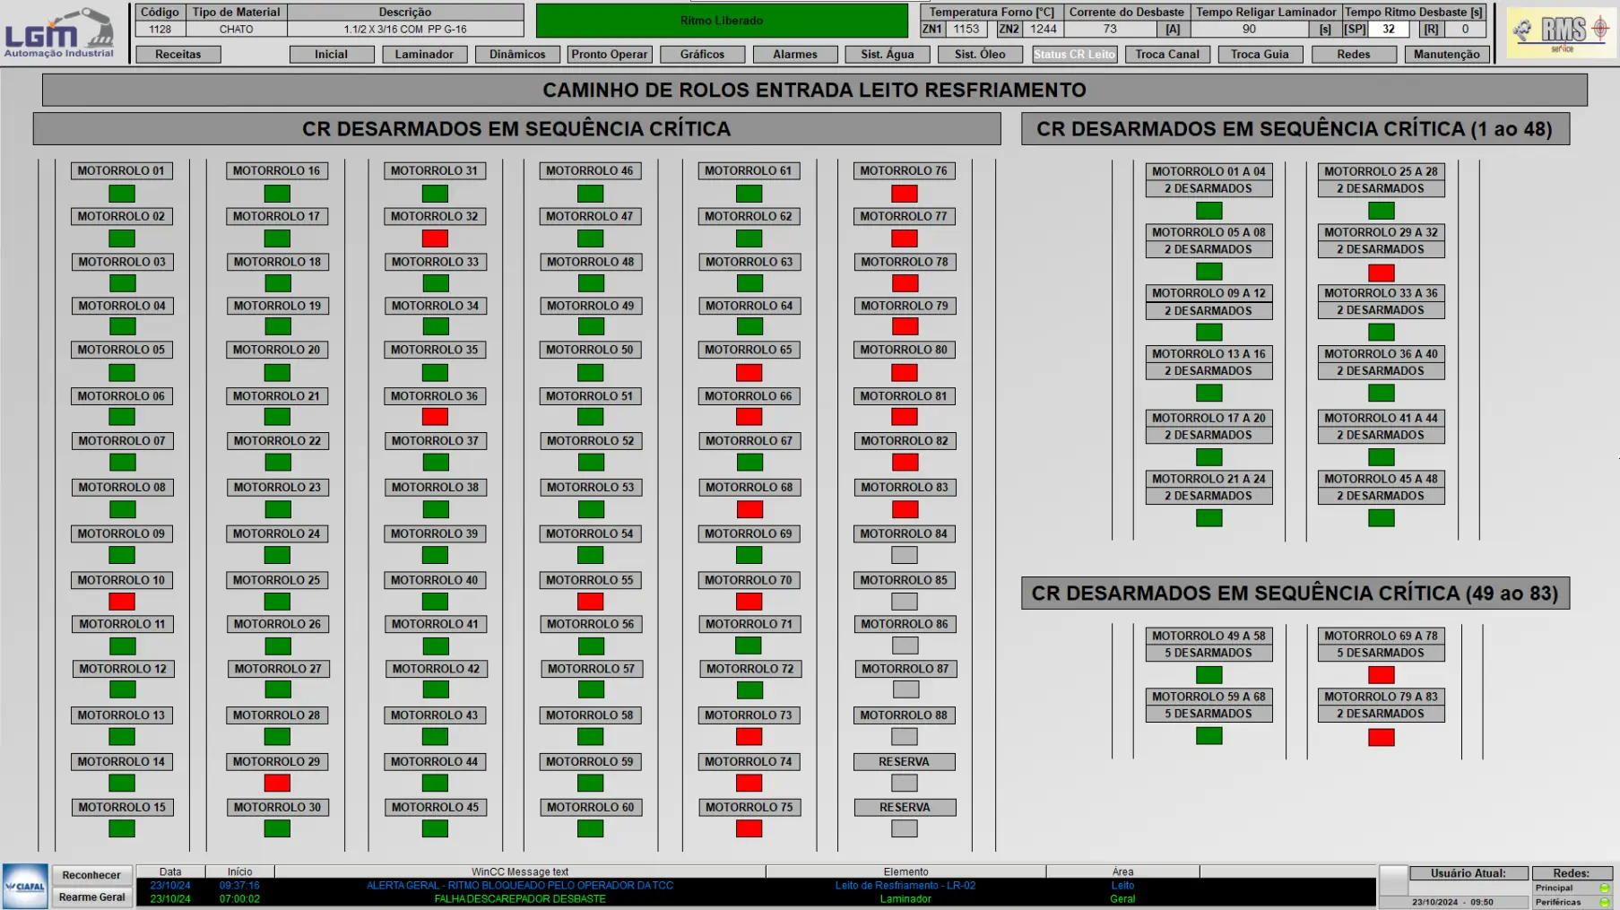Click gray indicator under Motorrolo 84

point(904,556)
